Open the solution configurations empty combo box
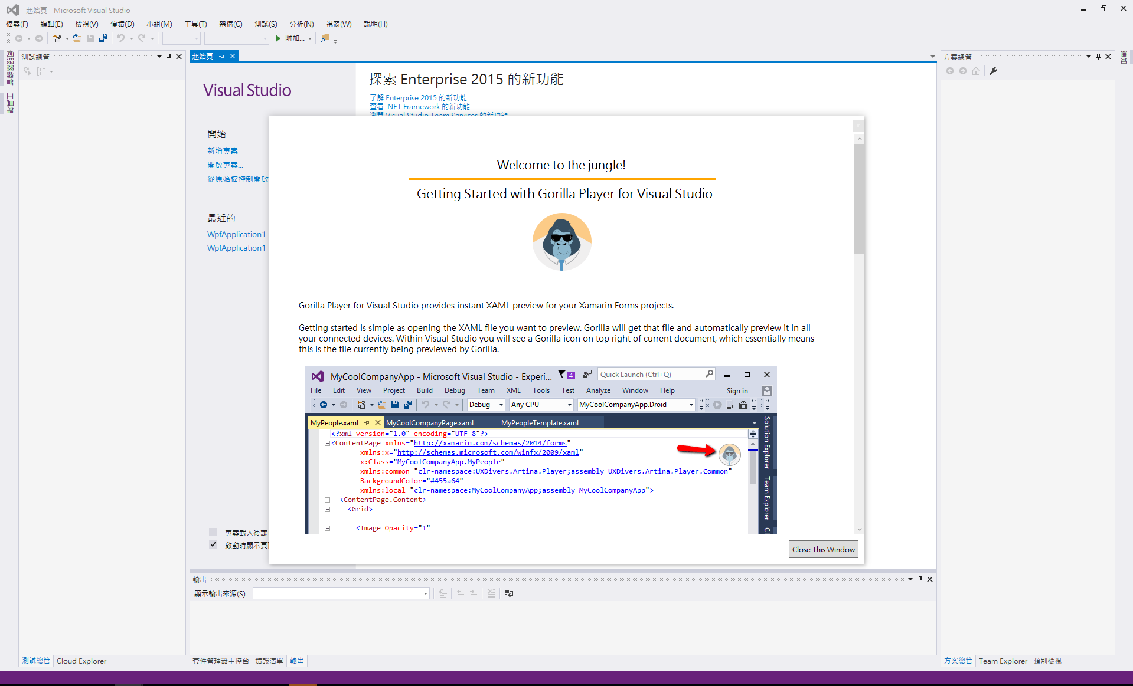 point(181,38)
